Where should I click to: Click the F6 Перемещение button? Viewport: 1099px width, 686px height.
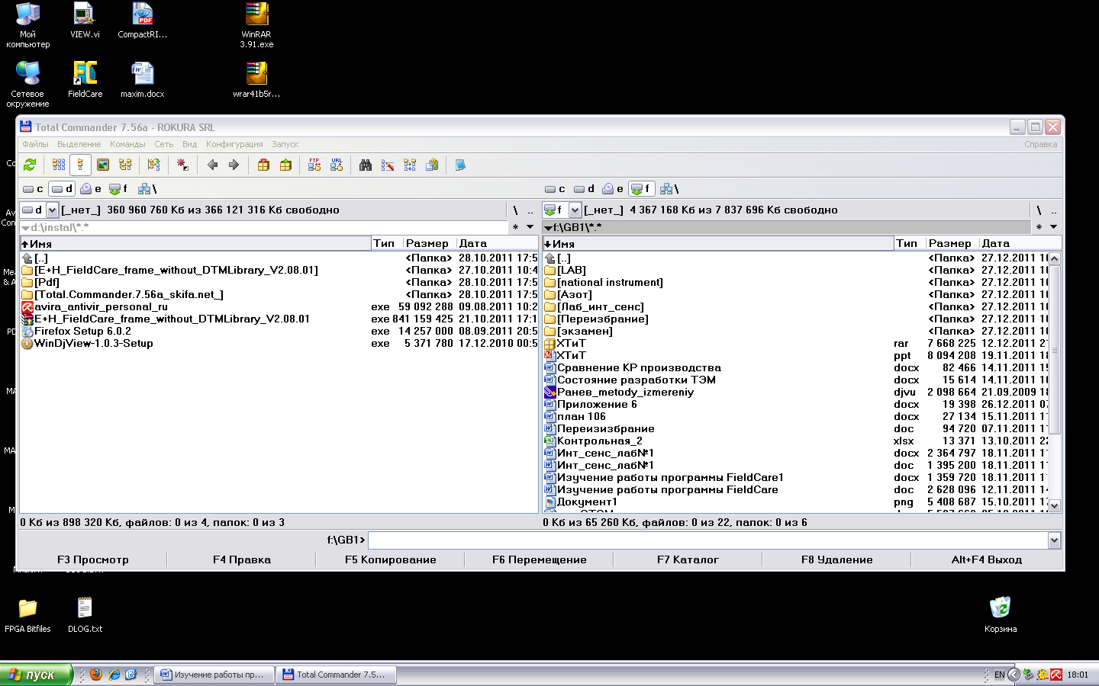(x=540, y=559)
